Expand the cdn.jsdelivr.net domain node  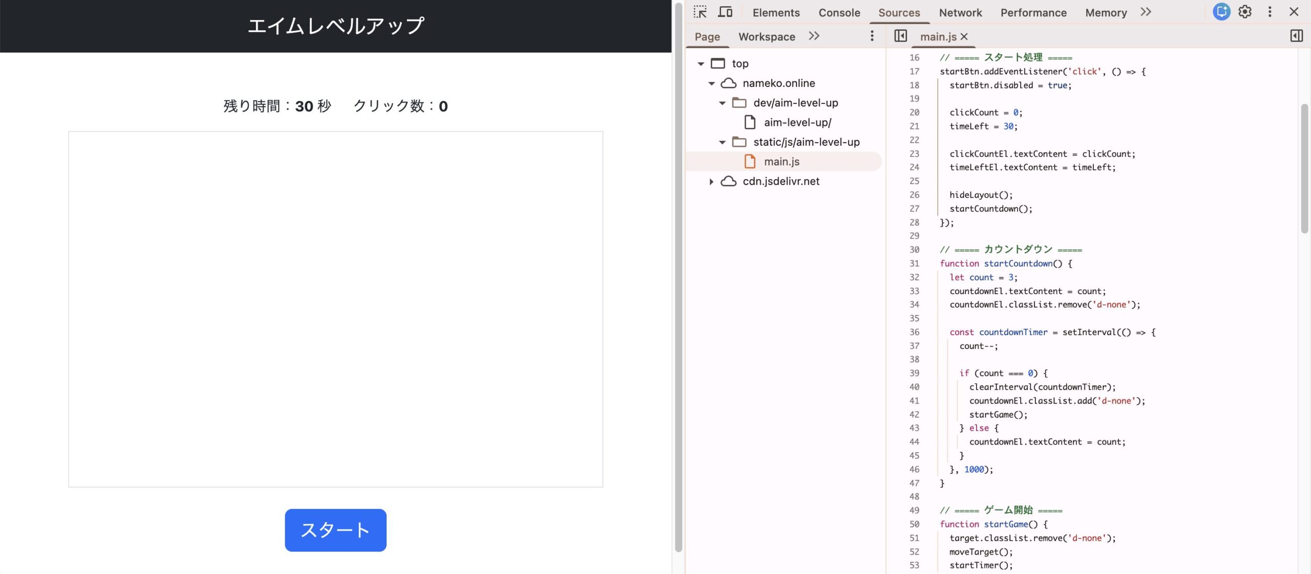711,182
